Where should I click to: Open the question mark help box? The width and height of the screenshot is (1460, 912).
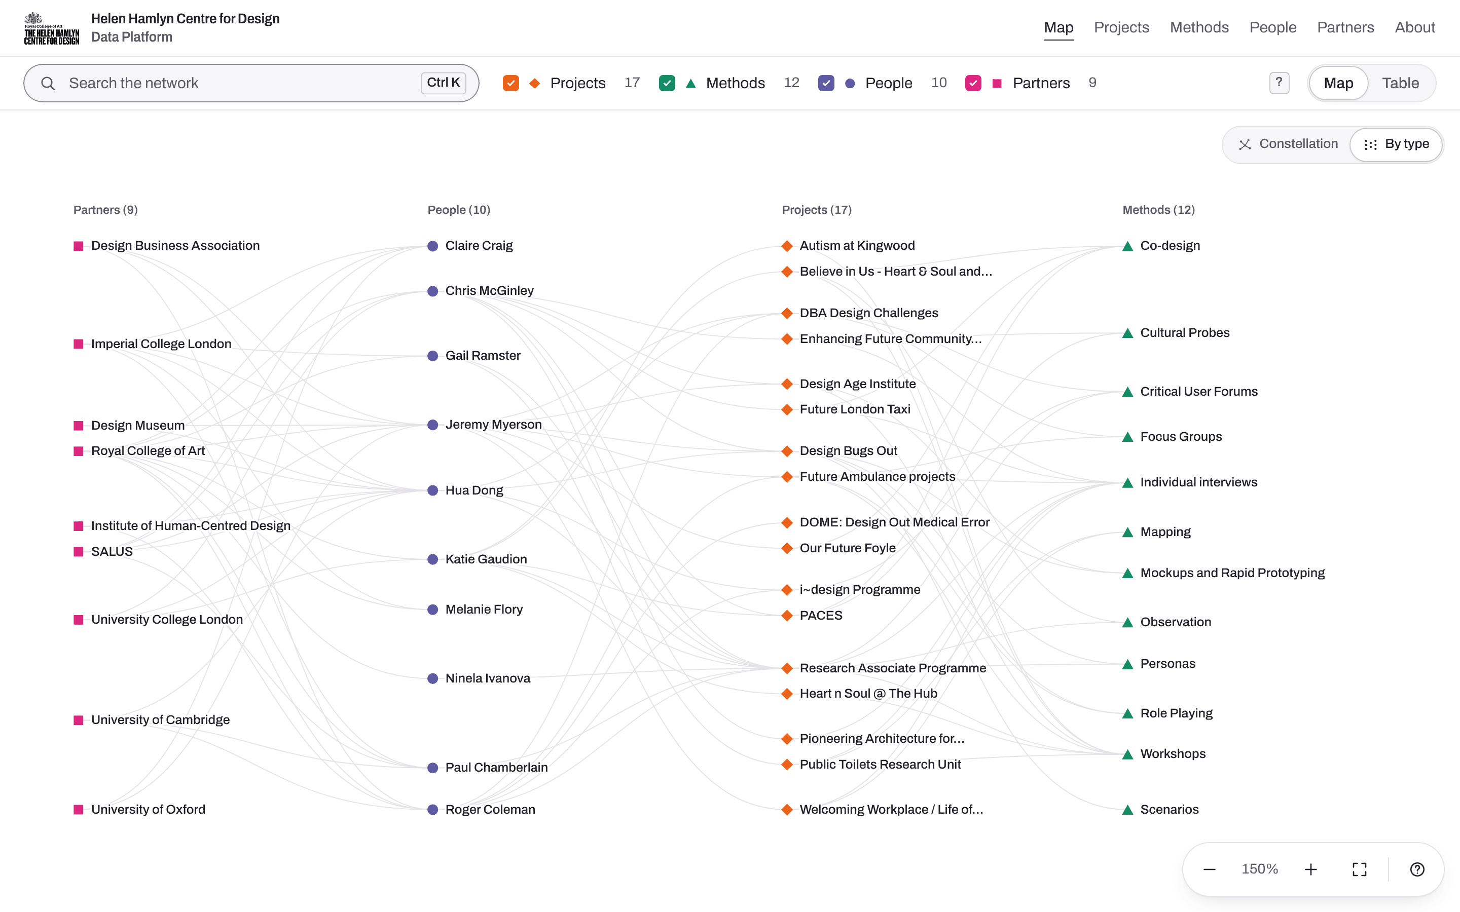tap(1279, 83)
